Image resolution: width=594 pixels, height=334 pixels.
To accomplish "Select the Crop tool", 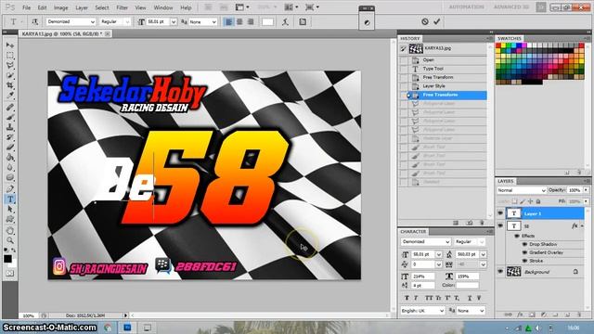I will click(10, 85).
